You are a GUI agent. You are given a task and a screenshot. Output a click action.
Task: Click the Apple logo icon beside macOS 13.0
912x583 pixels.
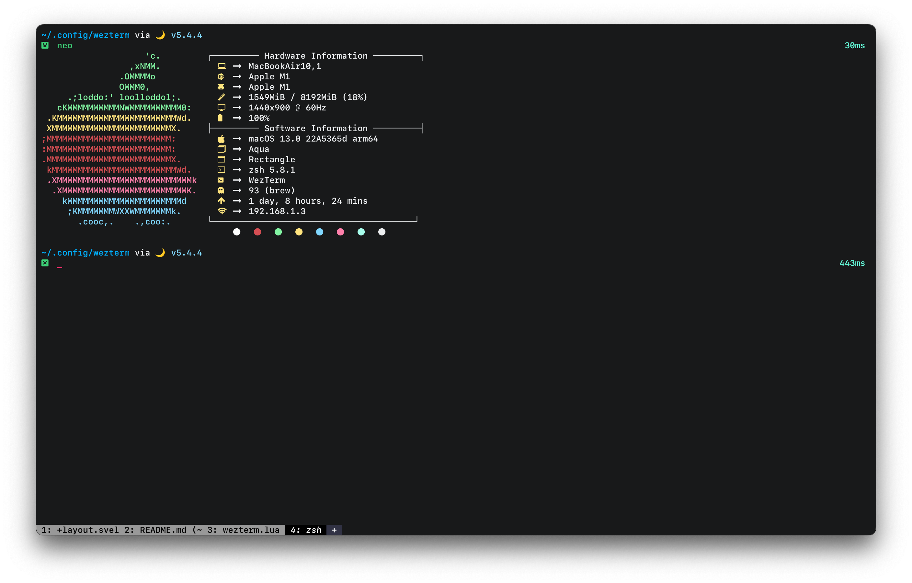pos(222,139)
